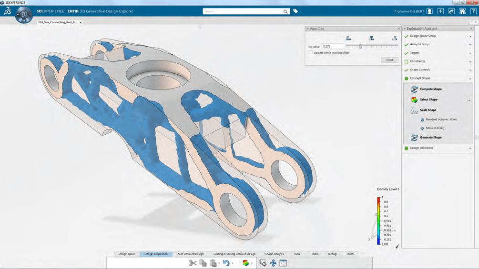The image size is (479, 269).
Task: Click the Select Shape colored cube icon
Action: click(x=414, y=100)
